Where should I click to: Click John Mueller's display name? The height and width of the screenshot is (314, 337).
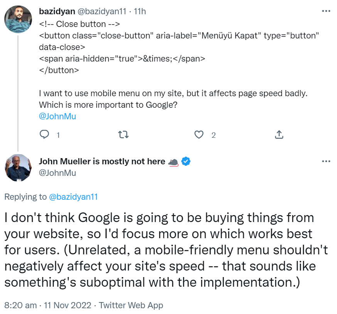(x=101, y=161)
